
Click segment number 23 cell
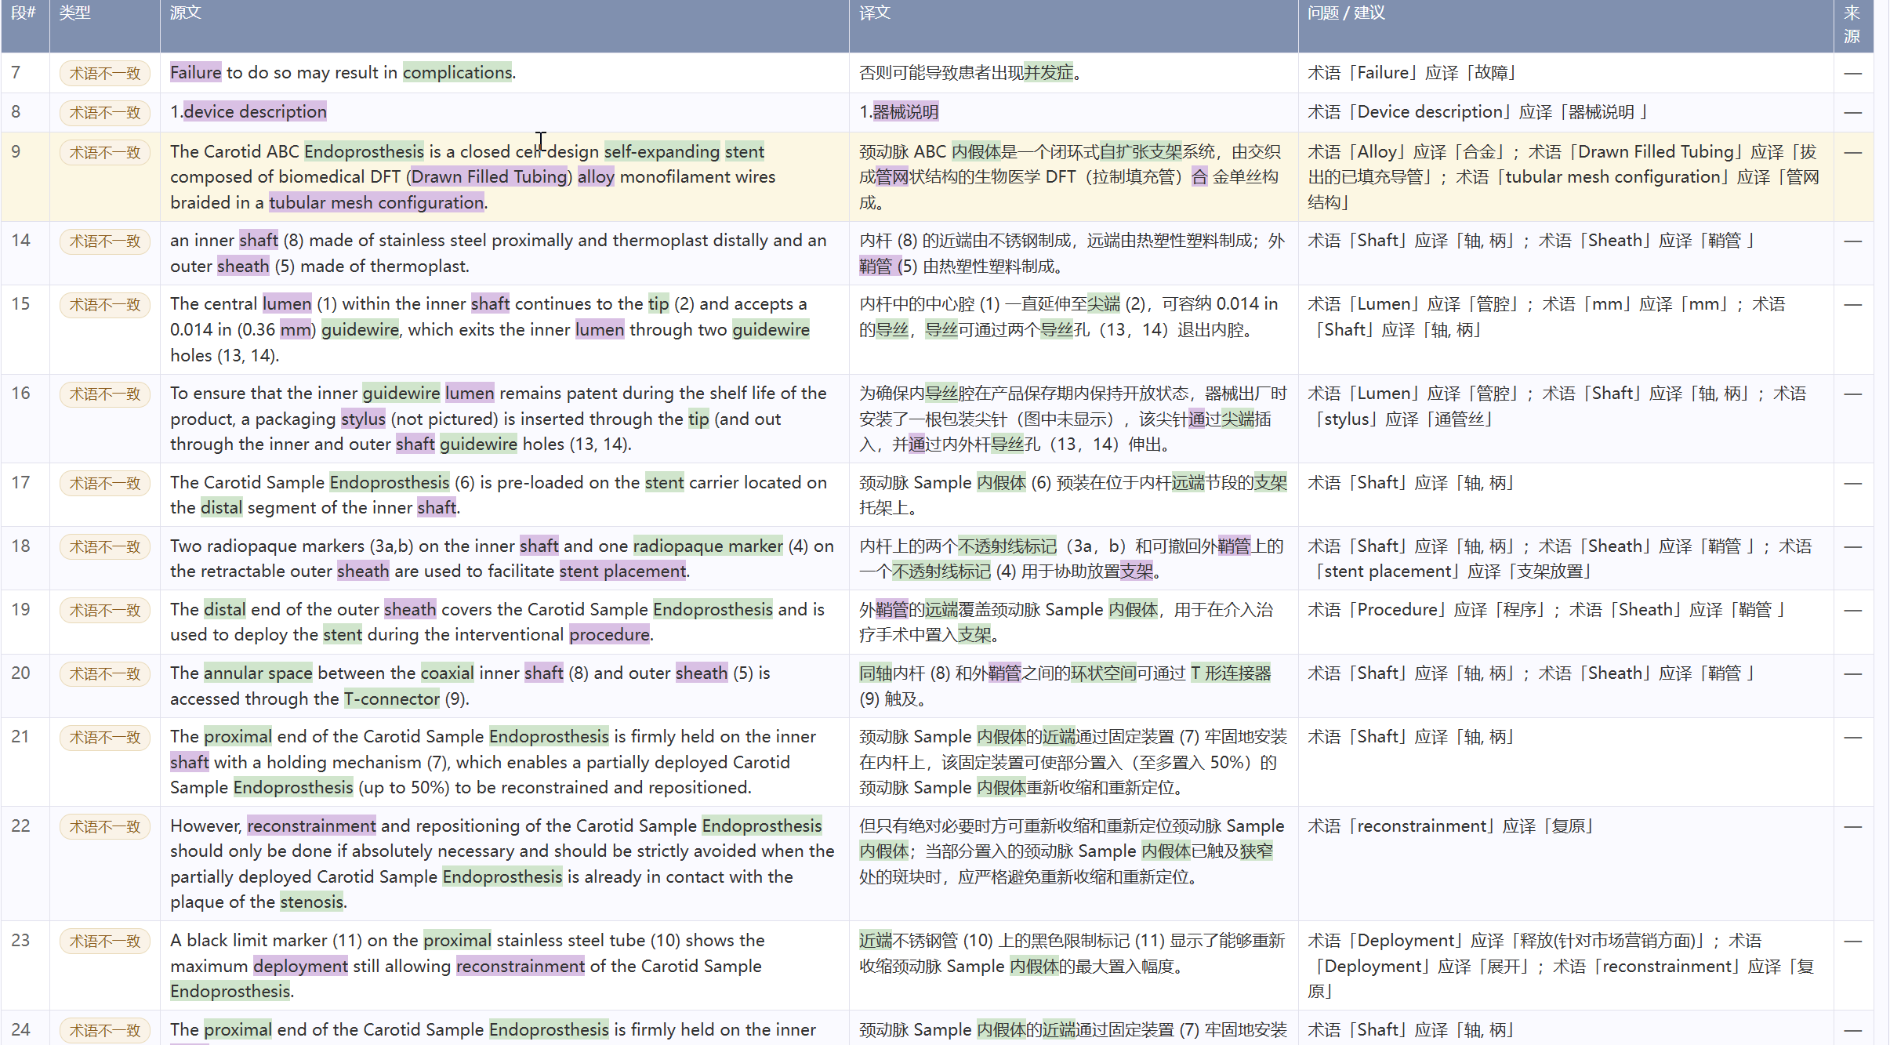pos(25,965)
